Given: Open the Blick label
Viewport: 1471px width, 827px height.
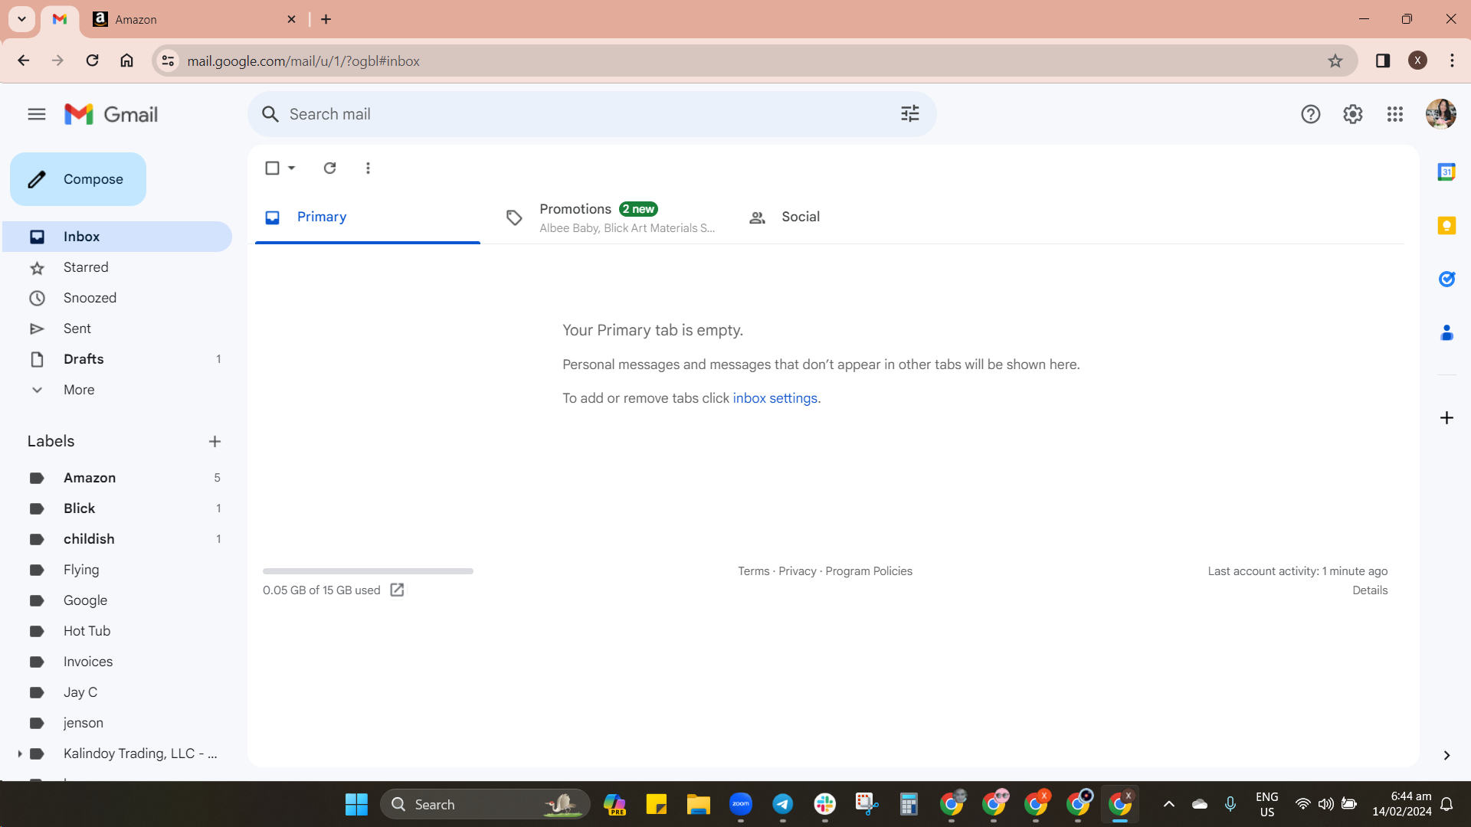Looking at the screenshot, I should tap(117, 508).
